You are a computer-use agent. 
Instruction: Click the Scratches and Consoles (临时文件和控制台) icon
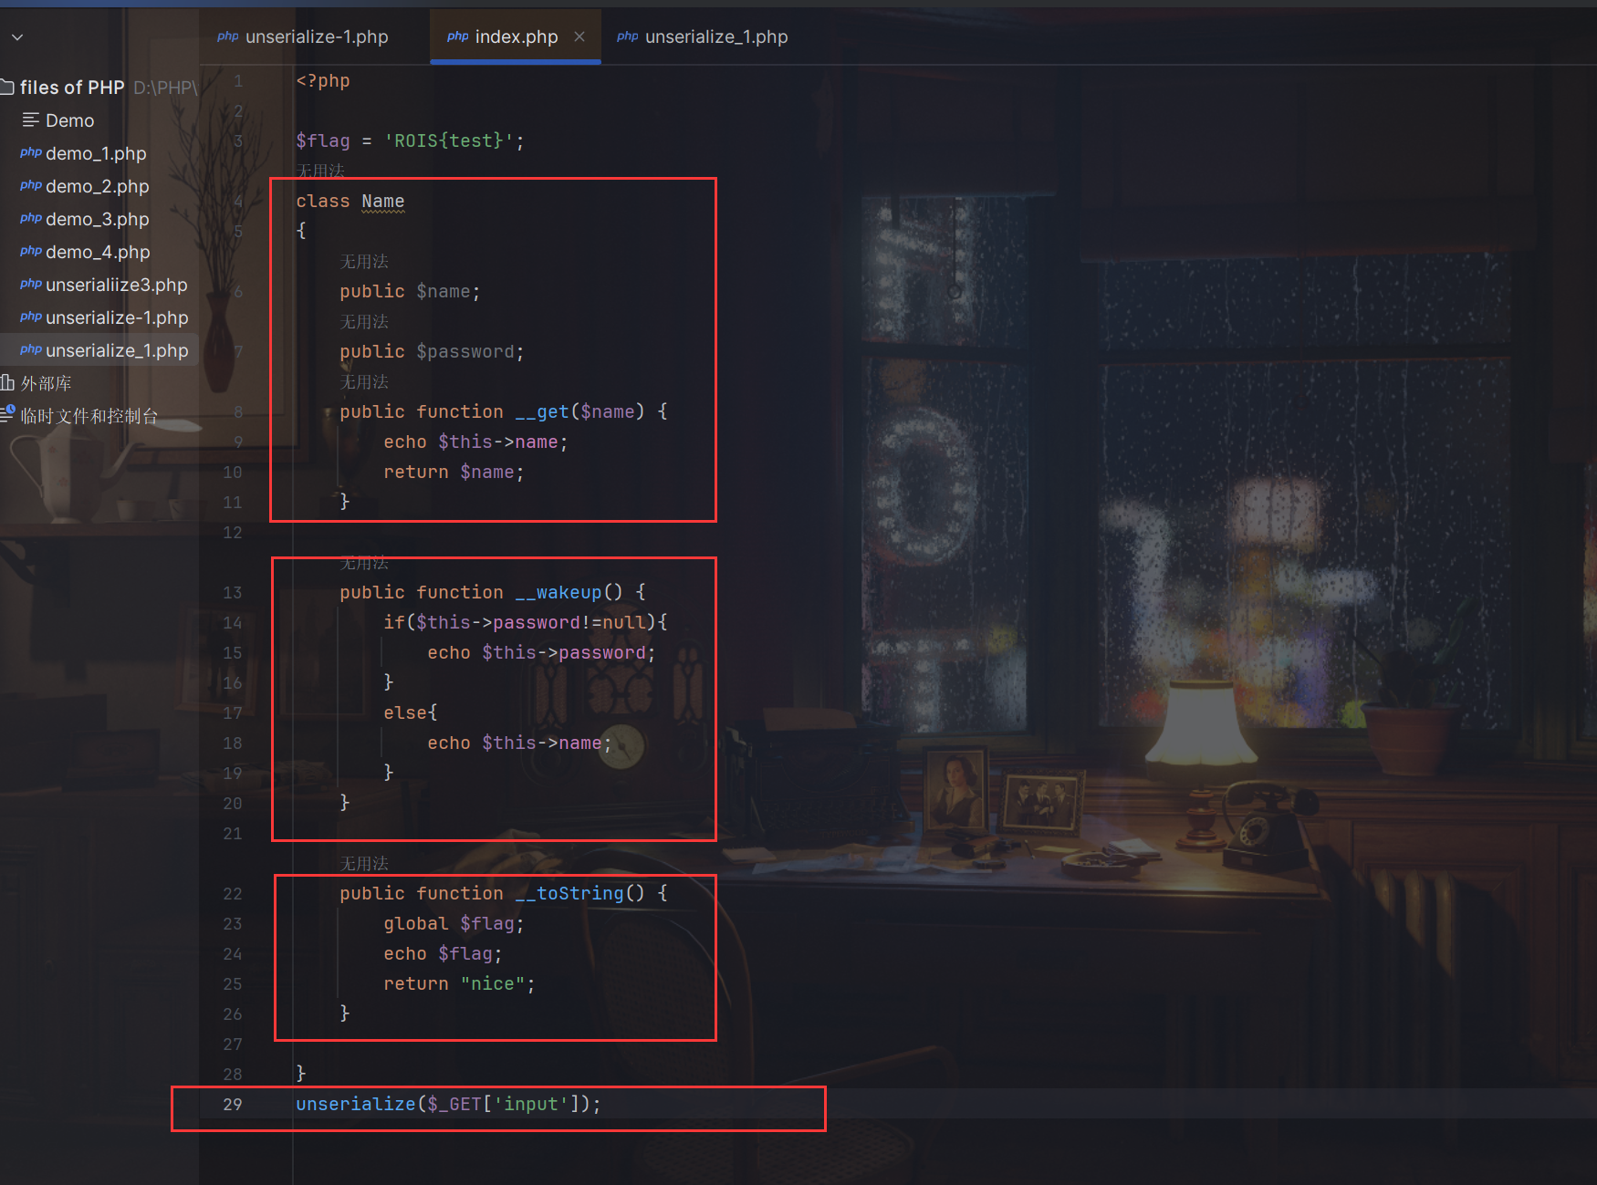click(8, 415)
